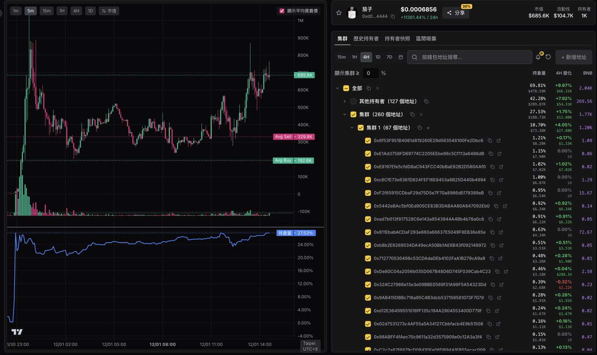The width and height of the screenshot is (597, 355).
Task: Focus the wallet address search field
Action: point(469,57)
